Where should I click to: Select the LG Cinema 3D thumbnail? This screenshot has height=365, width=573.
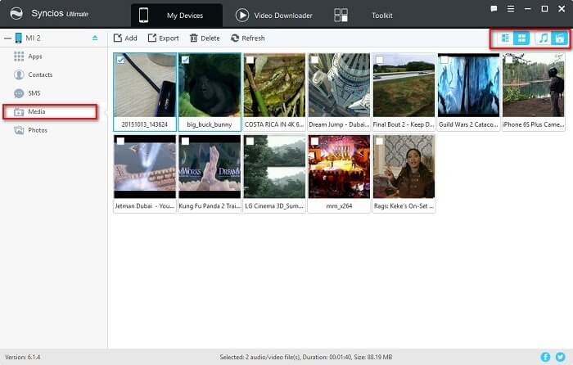coord(274,167)
